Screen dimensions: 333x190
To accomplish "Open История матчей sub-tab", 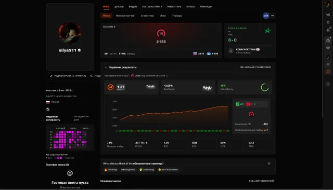I will point(125,16).
